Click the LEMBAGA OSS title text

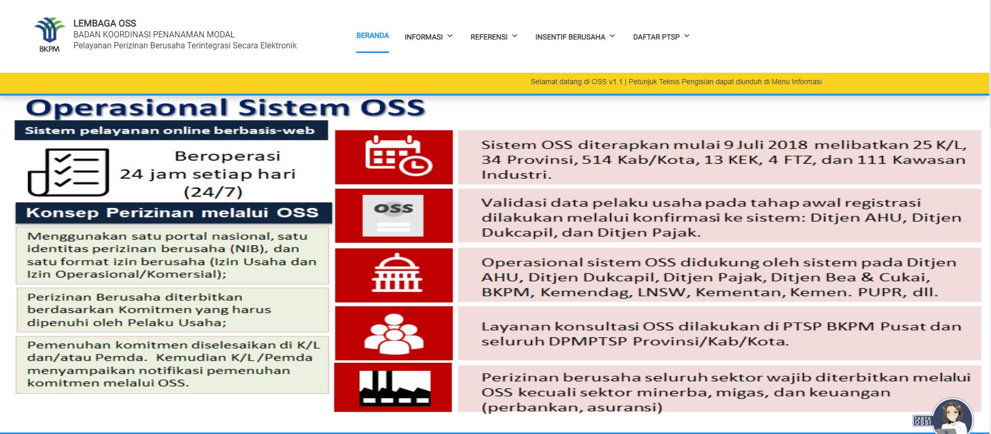coord(105,23)
